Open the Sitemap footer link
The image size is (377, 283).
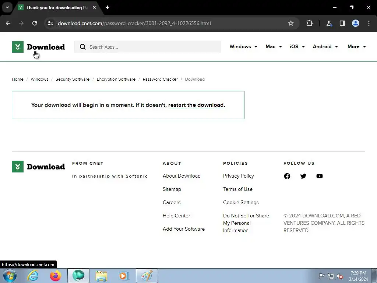172,189
